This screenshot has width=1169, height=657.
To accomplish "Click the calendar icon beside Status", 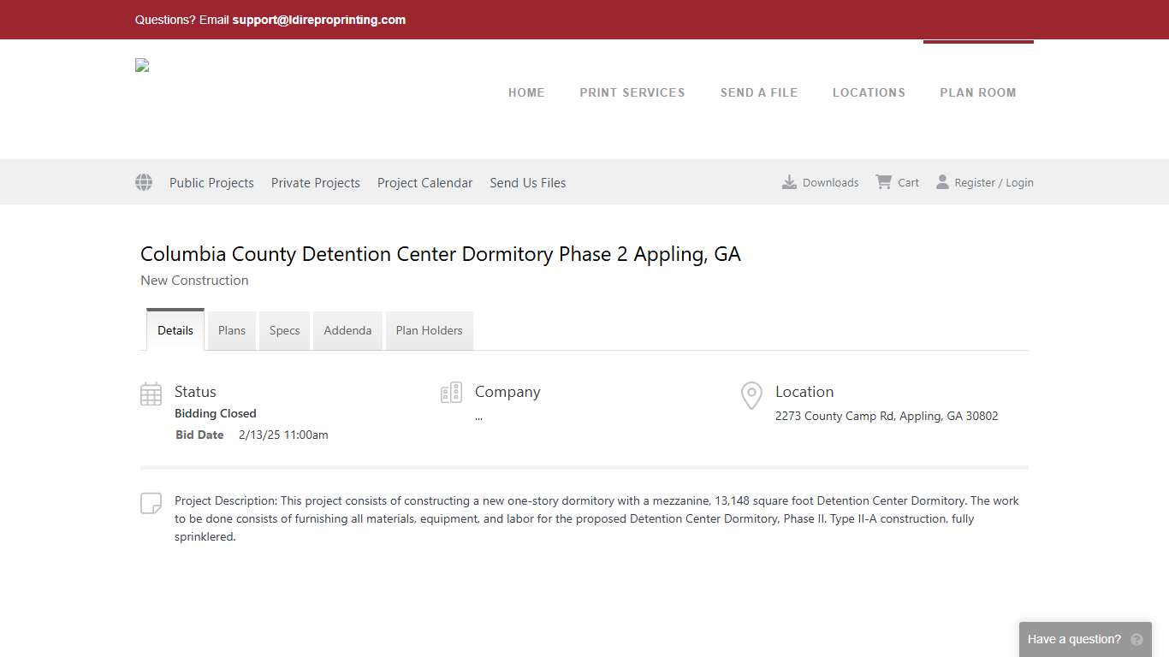I will click(x=151, y=393).
